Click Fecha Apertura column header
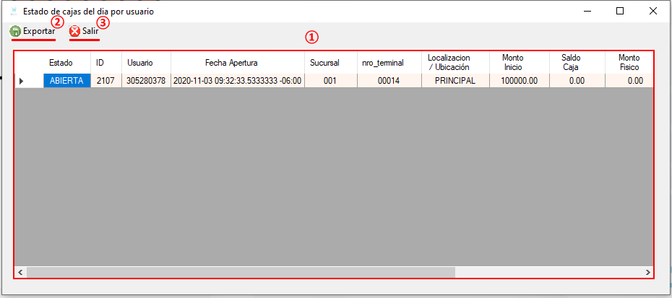Viewport: 672px width, 298px height. [238, 63]
